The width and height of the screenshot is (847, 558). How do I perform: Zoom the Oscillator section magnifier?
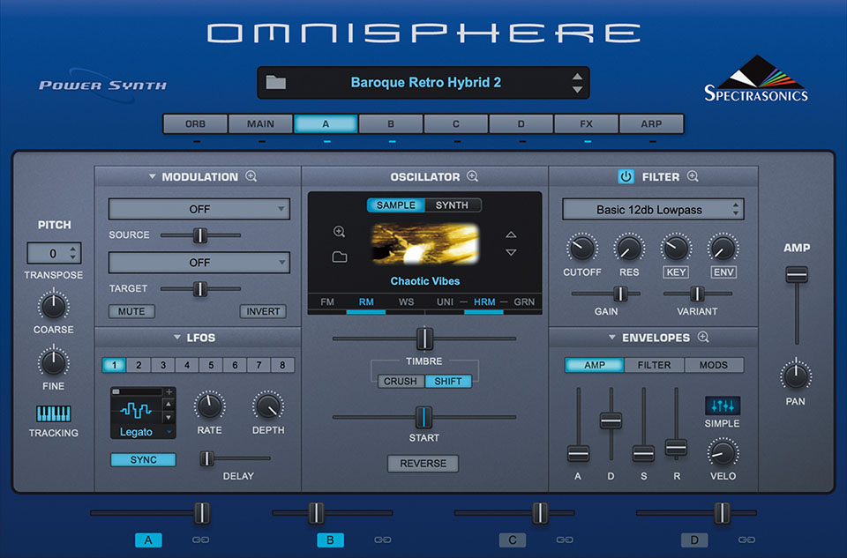[x=472, y=176]
